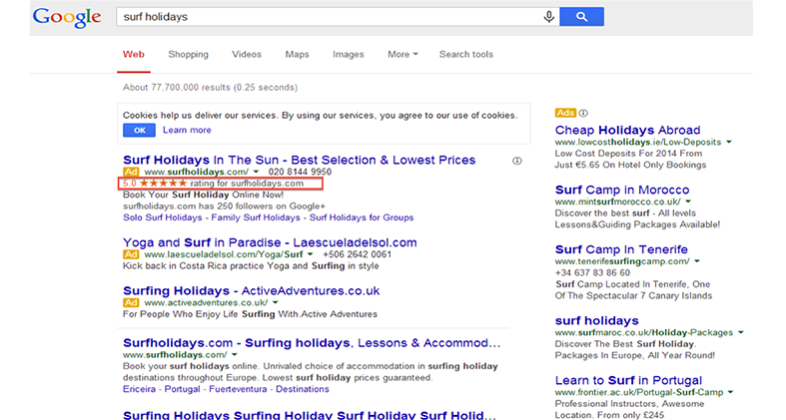Screen dimensions: 786x420
Task: Click the info icon next to right-column Ads label
Action: pos(584,113)
